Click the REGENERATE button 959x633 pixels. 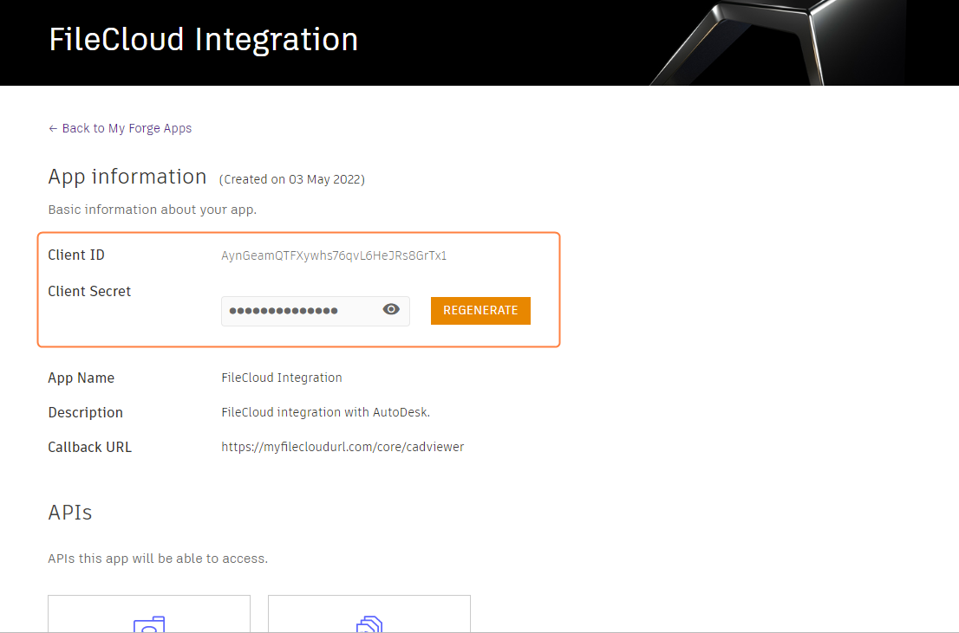point(480,311)
